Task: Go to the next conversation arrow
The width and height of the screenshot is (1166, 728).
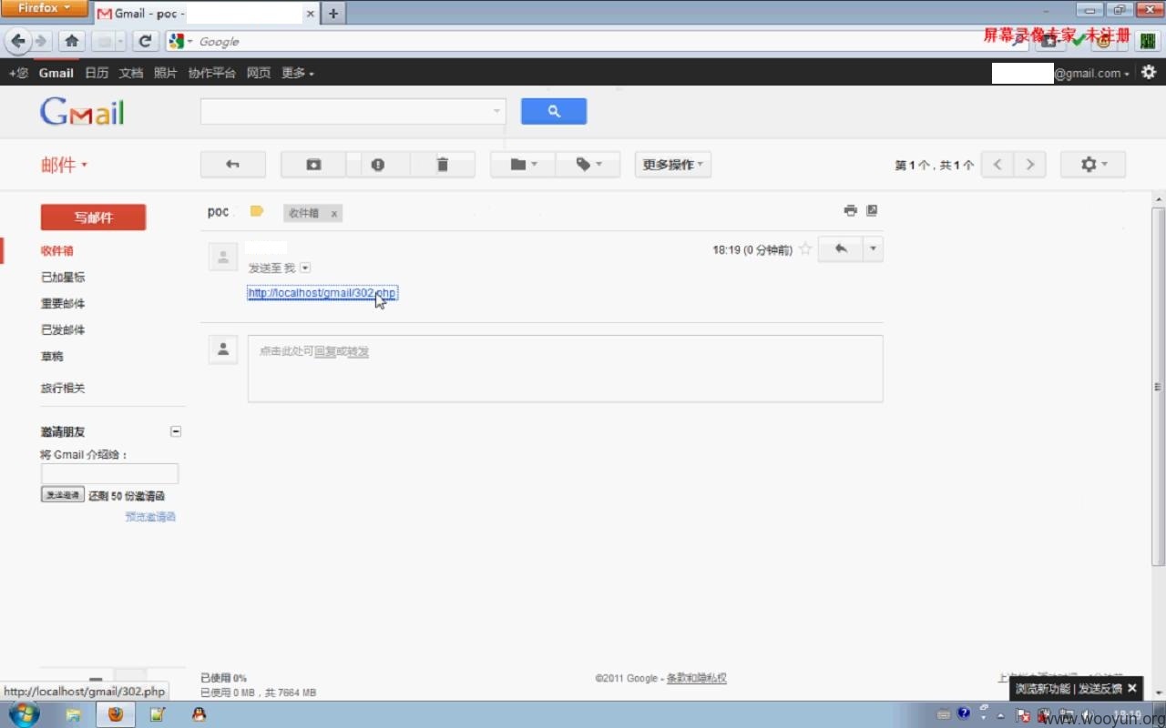Action: click(x=1030, y=164)
